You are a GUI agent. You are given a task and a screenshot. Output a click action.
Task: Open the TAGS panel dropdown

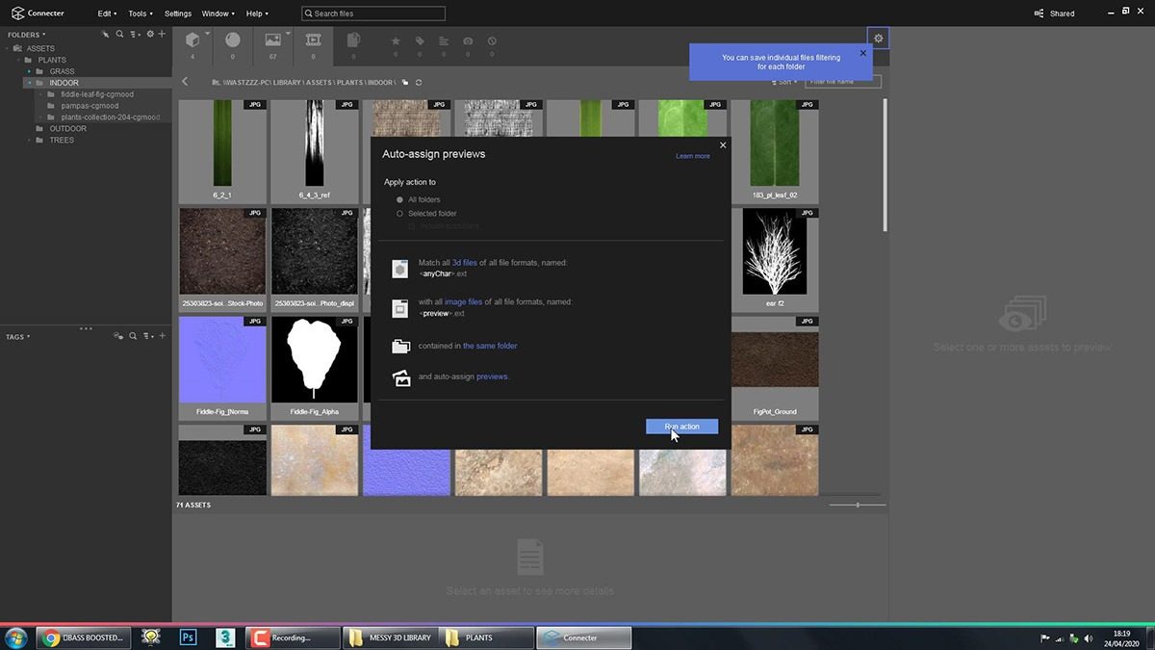pyautogui.click(x=17, y=337)
